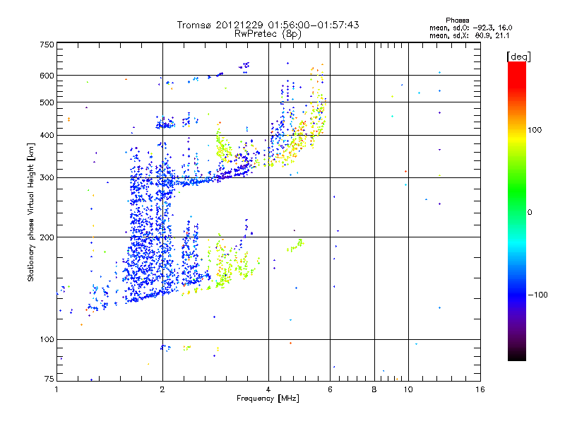Click the y-axis tick label '200'
The height and width of the screenshot is (424, 565).
point(47,237)
